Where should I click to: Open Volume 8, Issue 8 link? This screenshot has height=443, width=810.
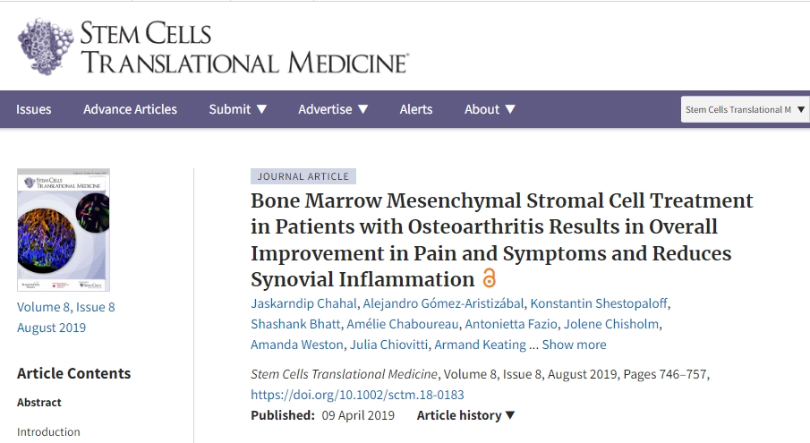[x=66, y=307]
